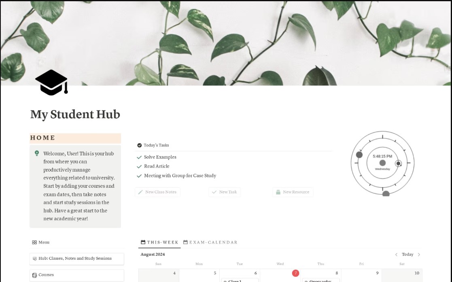Viewport: 452px width, 282px height.
Task: Click the Menu grid icon
Action: 34,242
